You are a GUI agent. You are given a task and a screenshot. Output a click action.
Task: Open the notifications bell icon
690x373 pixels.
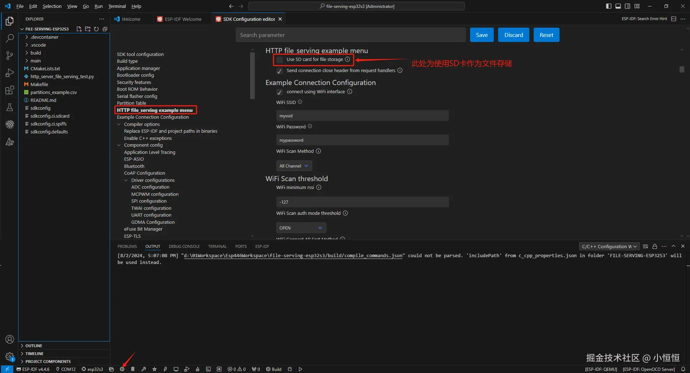pyautogui.click(x=683, y=369)
